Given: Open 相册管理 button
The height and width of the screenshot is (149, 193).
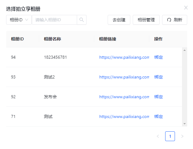Looking at the screenshot, I should pos(146,20).
